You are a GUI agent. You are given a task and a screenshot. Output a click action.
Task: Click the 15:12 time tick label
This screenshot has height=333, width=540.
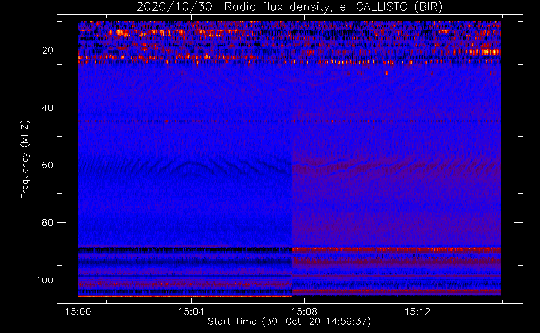(x=418, y=312)
